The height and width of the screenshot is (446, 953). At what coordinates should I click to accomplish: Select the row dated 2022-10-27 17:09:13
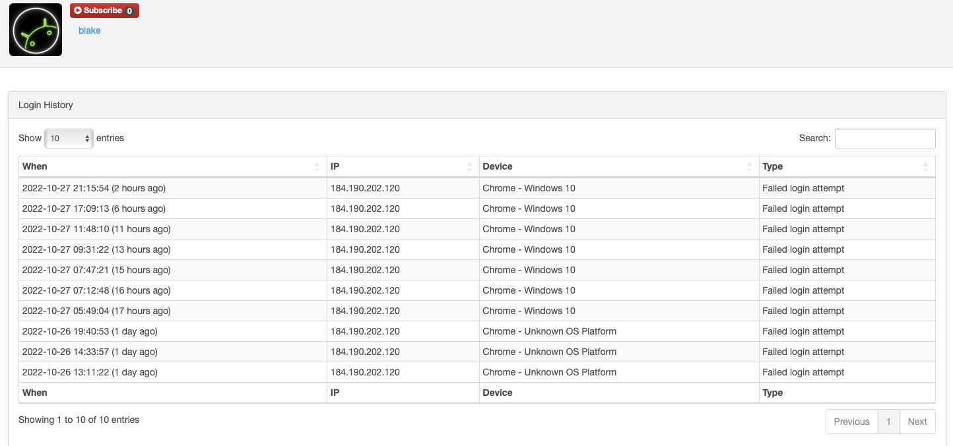coord(476,208)
